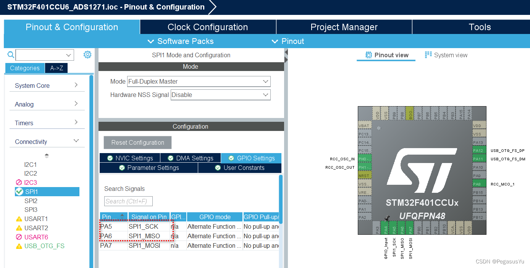Select I2C1 in Connectivity list
The width and height of the screenshot is (530, 268).
pyautogui.click(x=31, y=165)
